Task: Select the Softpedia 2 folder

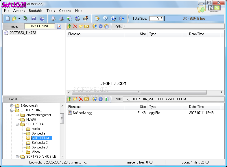Action: point(40,143)
